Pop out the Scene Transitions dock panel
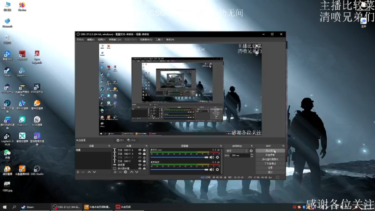This screenshot has width=375, height=211. point(252,146)
